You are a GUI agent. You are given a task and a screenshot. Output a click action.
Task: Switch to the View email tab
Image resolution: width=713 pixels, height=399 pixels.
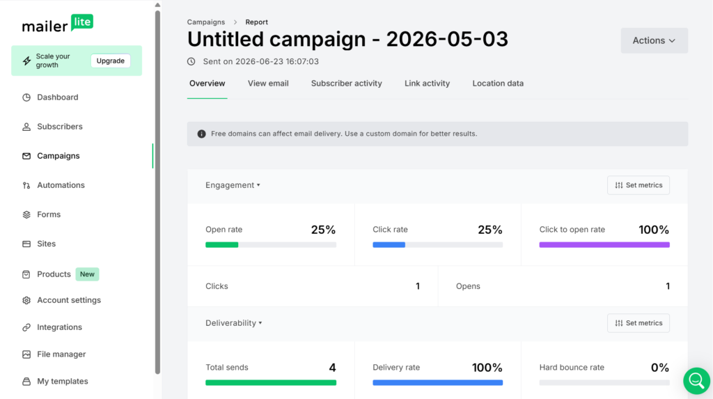point(268,84)
